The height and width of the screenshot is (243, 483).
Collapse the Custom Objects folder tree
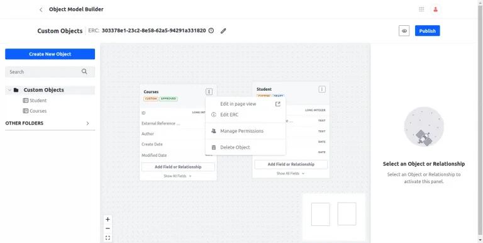pos(10,90)
